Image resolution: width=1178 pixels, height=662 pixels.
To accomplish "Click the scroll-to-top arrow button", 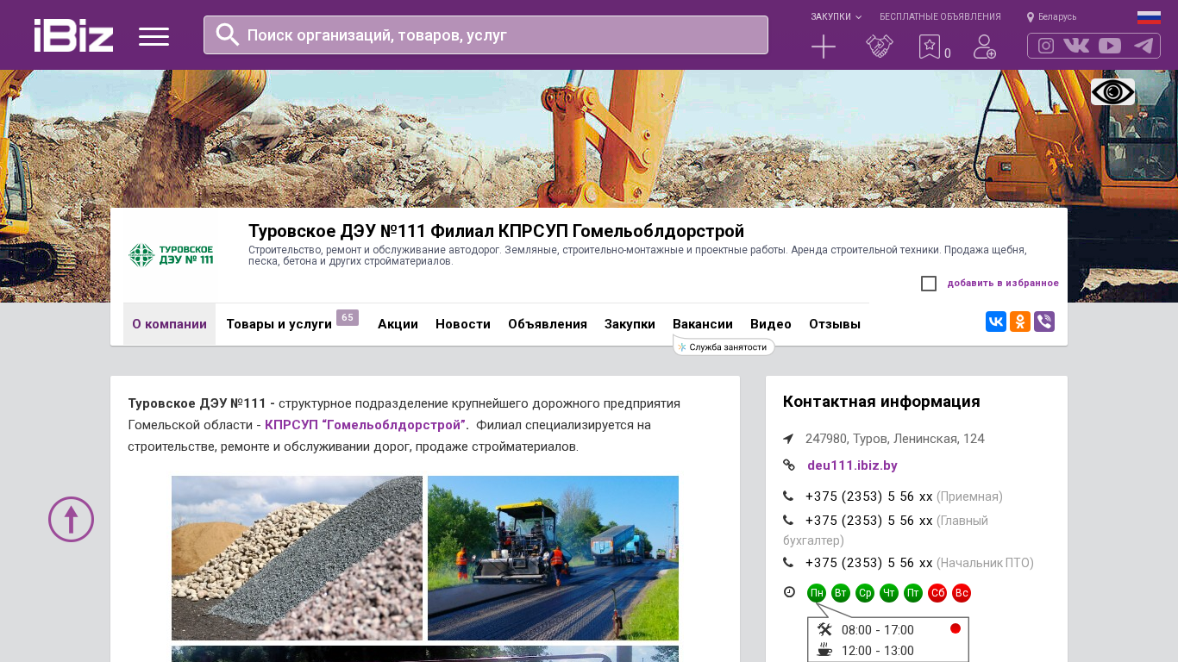I will (x=71, y=519).
